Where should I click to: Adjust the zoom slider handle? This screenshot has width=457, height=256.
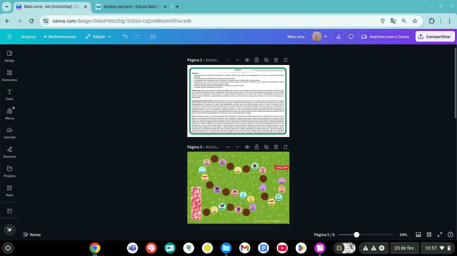(x=357, y=235)
